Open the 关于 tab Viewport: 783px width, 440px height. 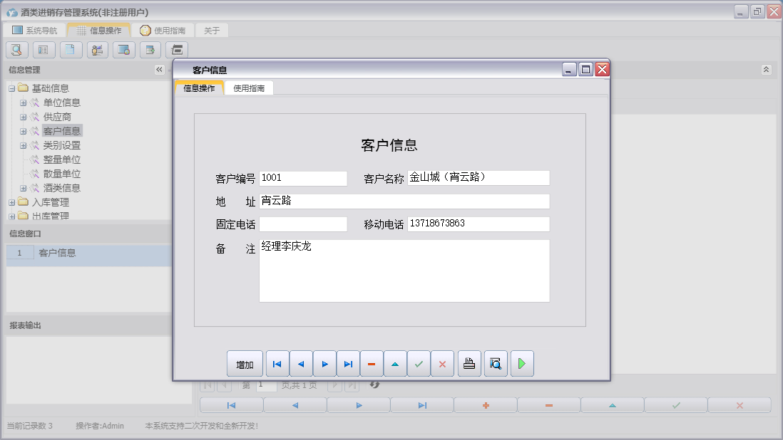click(x=212, y=31)
